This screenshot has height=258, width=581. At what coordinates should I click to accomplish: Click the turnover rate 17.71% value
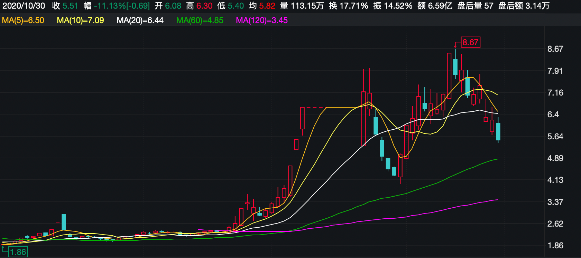tap(353, 6)
